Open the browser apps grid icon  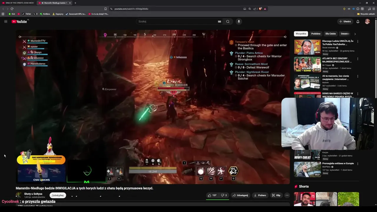pos(3,14)
